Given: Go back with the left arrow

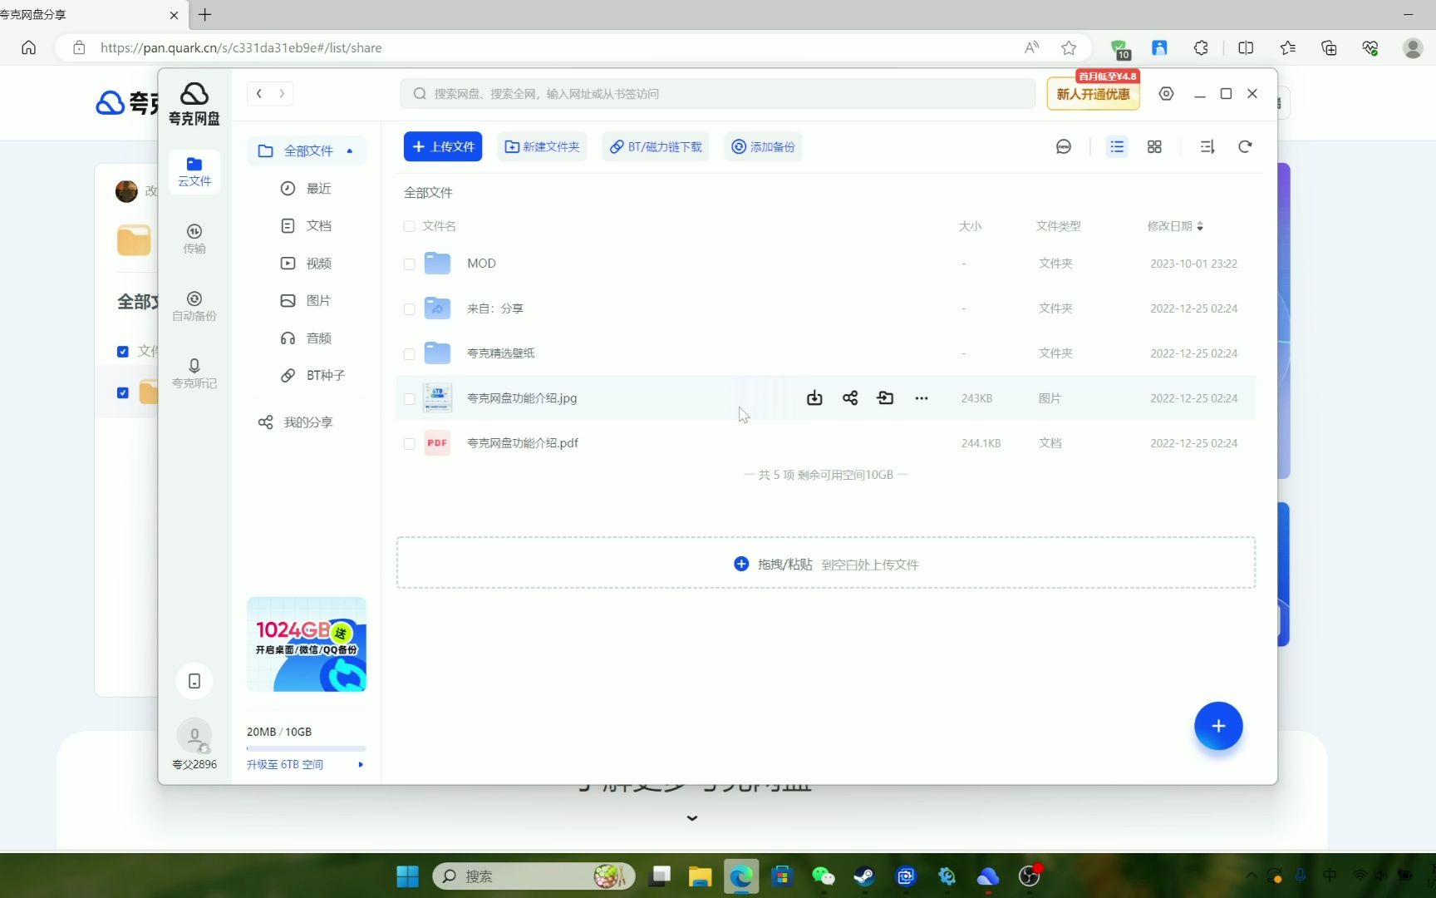Looking at the screenshot, I should tap(259, 93).
